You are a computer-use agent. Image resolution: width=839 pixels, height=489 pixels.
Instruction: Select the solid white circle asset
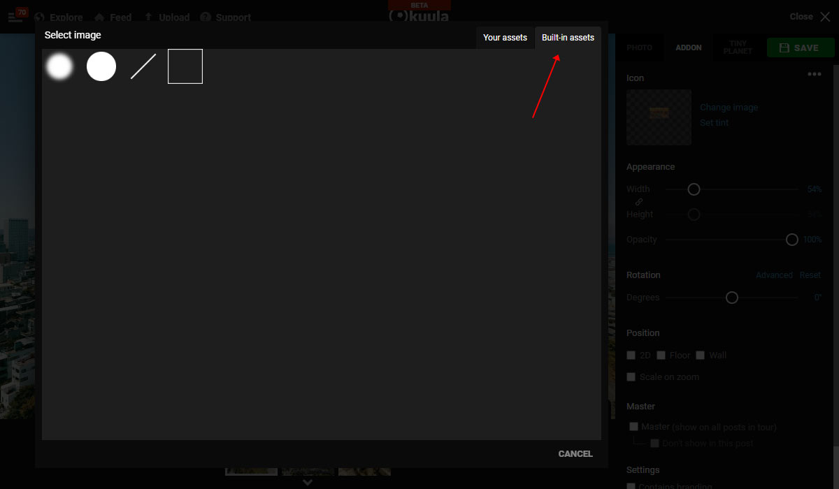[x=101, y=66]
